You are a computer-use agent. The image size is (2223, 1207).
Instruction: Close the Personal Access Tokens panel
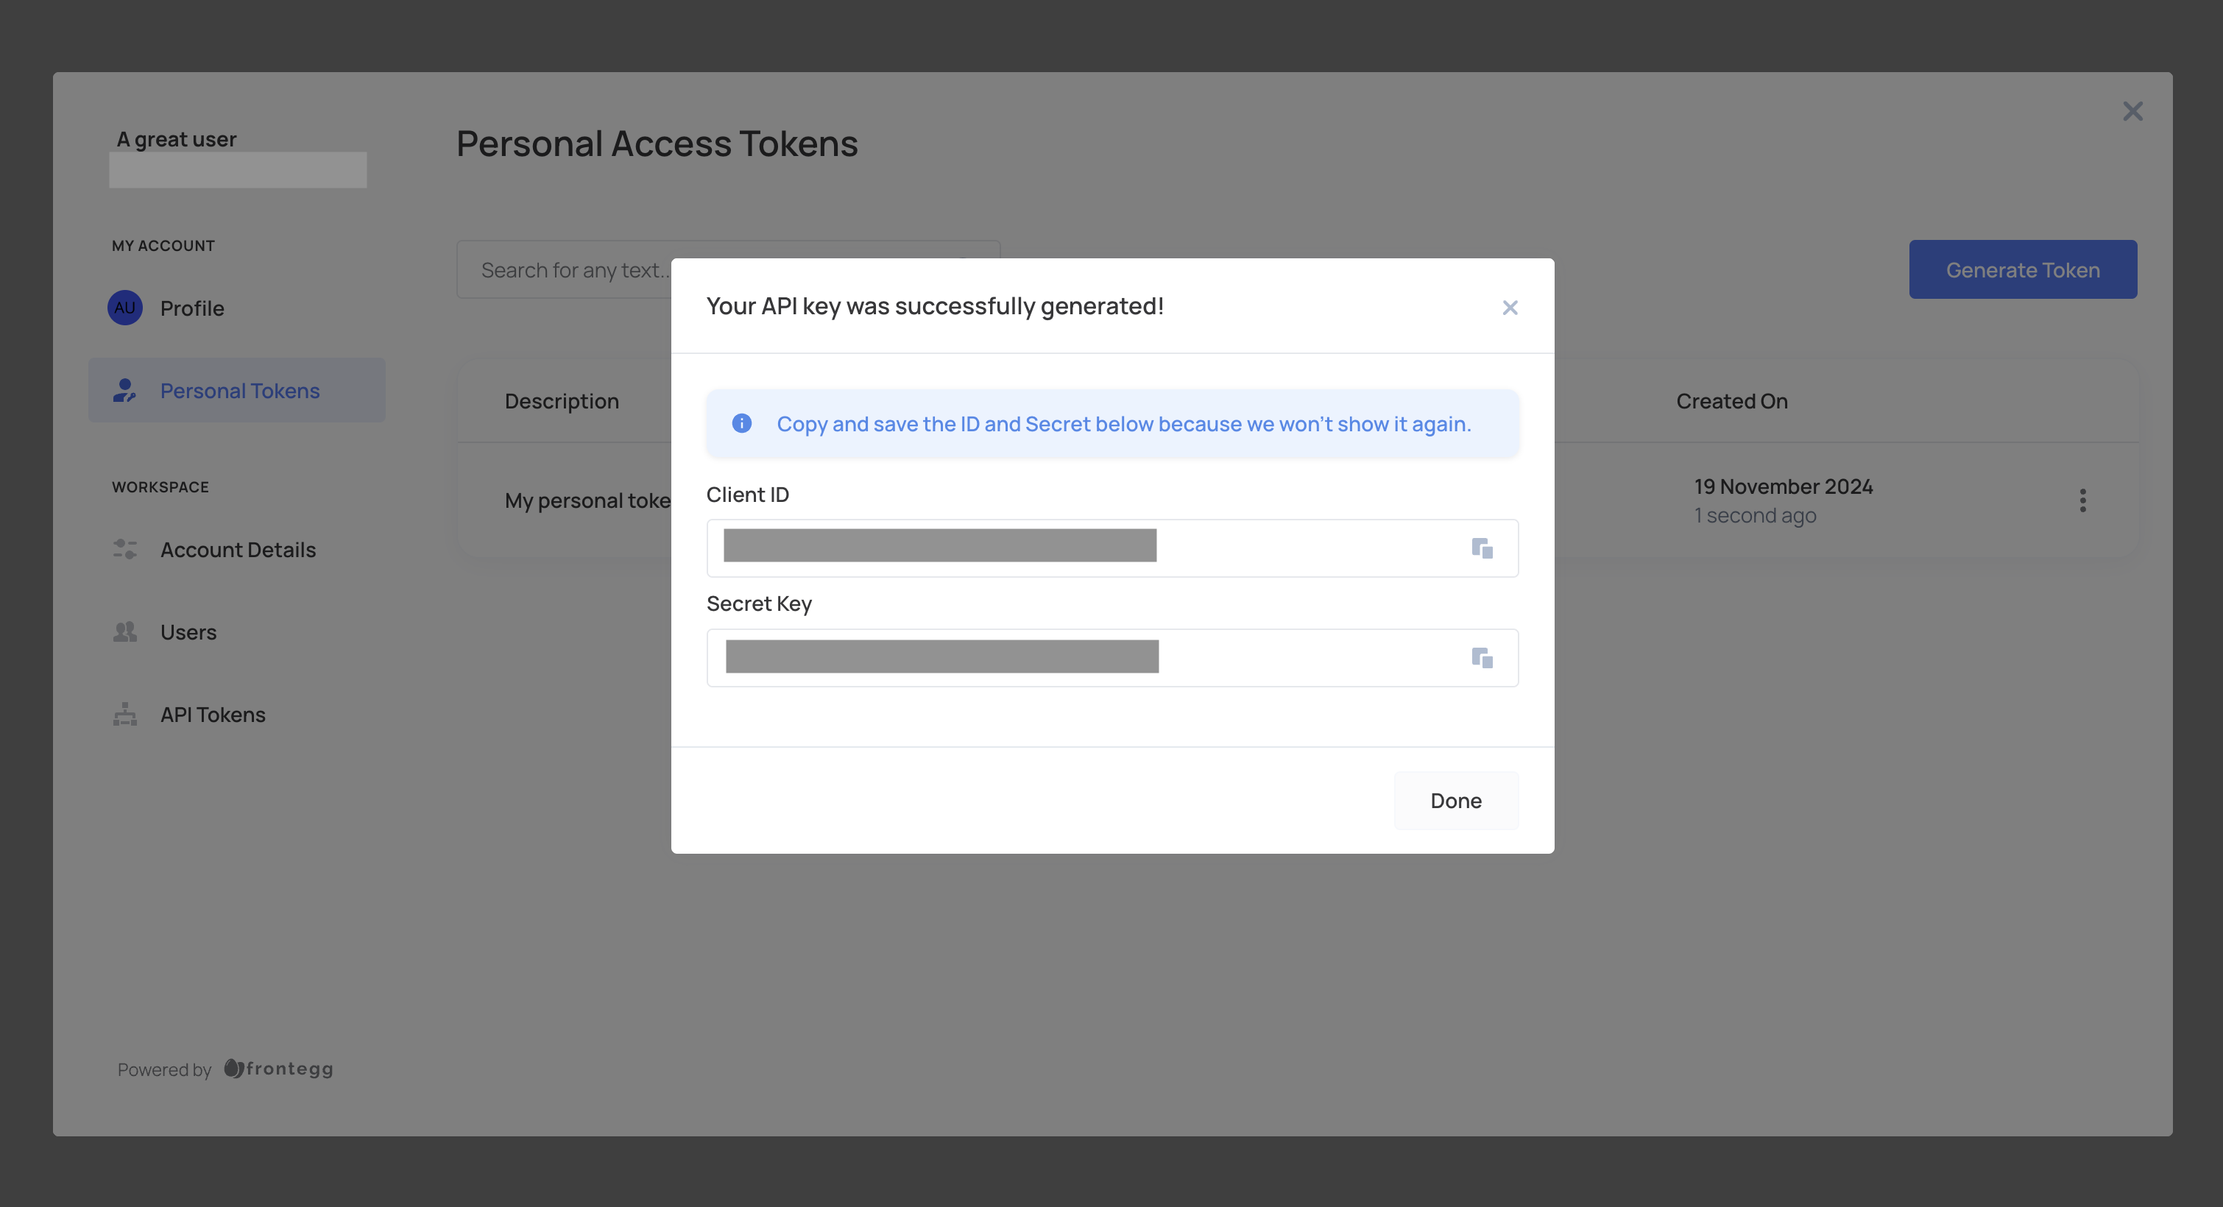2132,111
